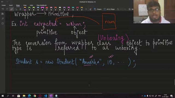Viewport: 175px width, 98px height.
Task: Pick the teal pen
Action: (73, 9)
